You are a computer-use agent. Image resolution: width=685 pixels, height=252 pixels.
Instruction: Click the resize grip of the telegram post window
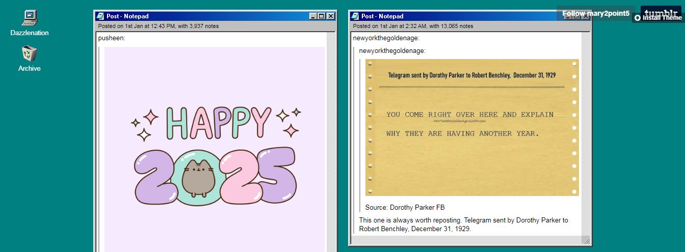tap(586, 240)
